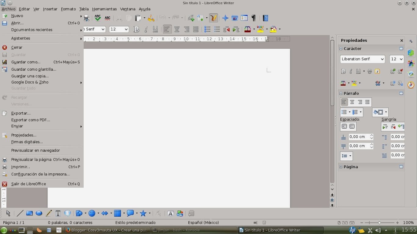This screenshot has height=234, width=417.
Task: Click character spacing icon in sidebar
Action: [378, 83]
